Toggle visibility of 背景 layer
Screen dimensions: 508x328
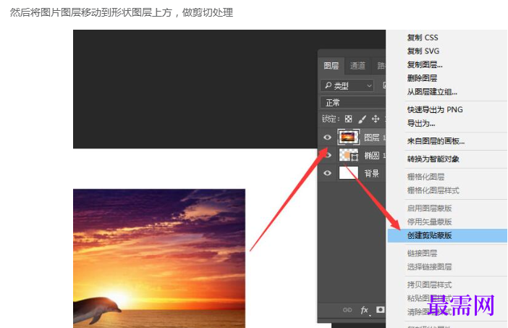click(327, 173)
